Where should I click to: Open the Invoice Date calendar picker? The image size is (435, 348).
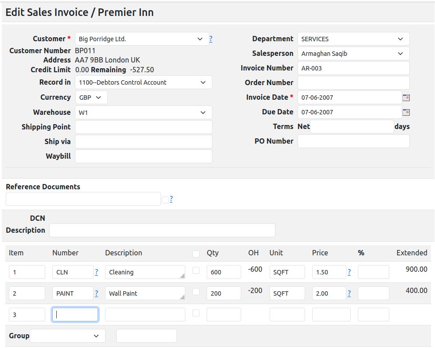(x=406, y=98)
